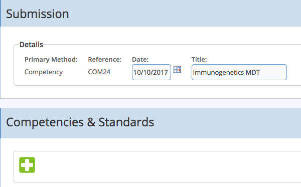
Task: Select the COM24 reference value
Action: click(99, 72)
